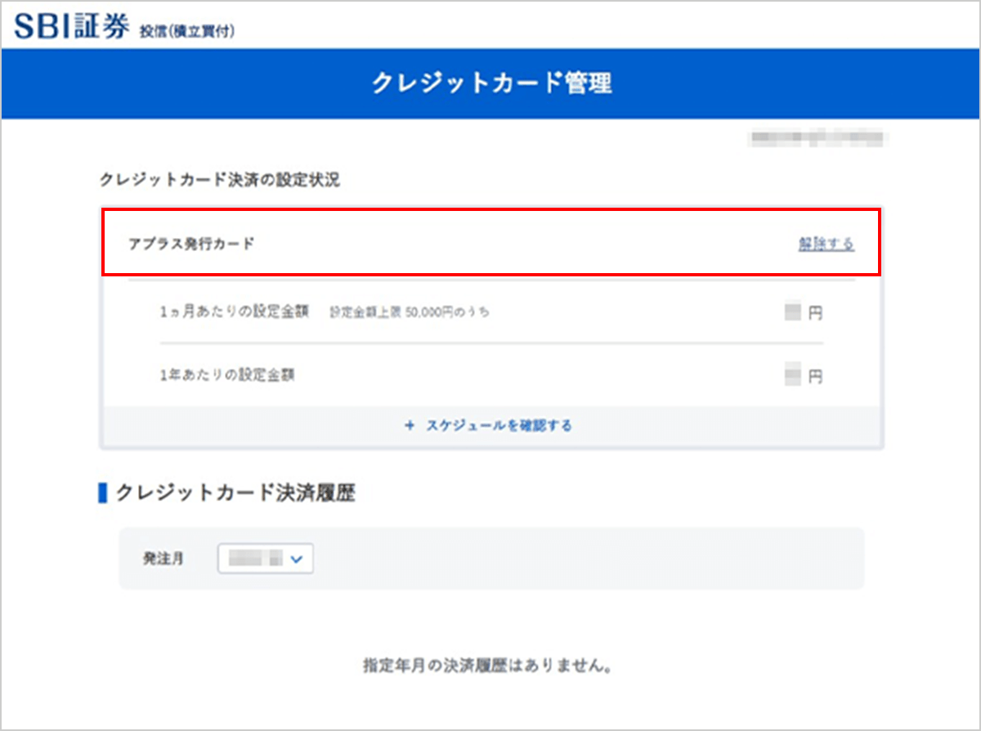Click the 解除する link
The image size is (981, 731).
(x=826, y=243)
